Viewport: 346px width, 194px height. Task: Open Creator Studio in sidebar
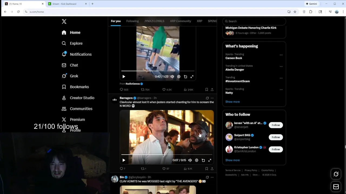point(78,98)
